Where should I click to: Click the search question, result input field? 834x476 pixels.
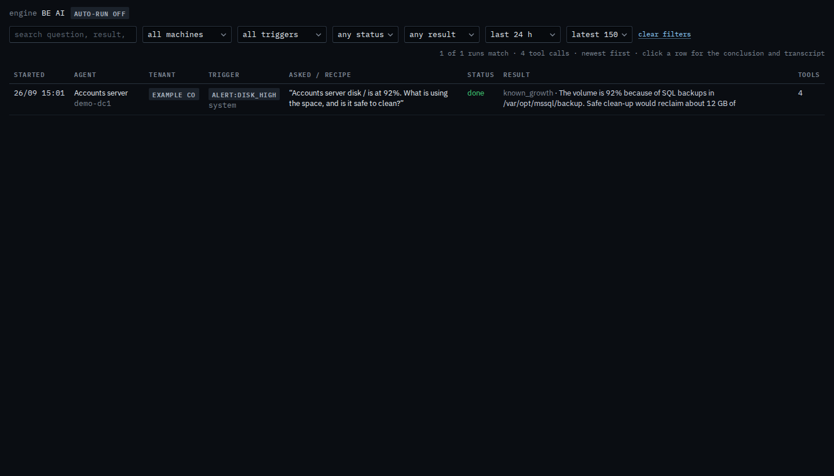pos(73,34)
